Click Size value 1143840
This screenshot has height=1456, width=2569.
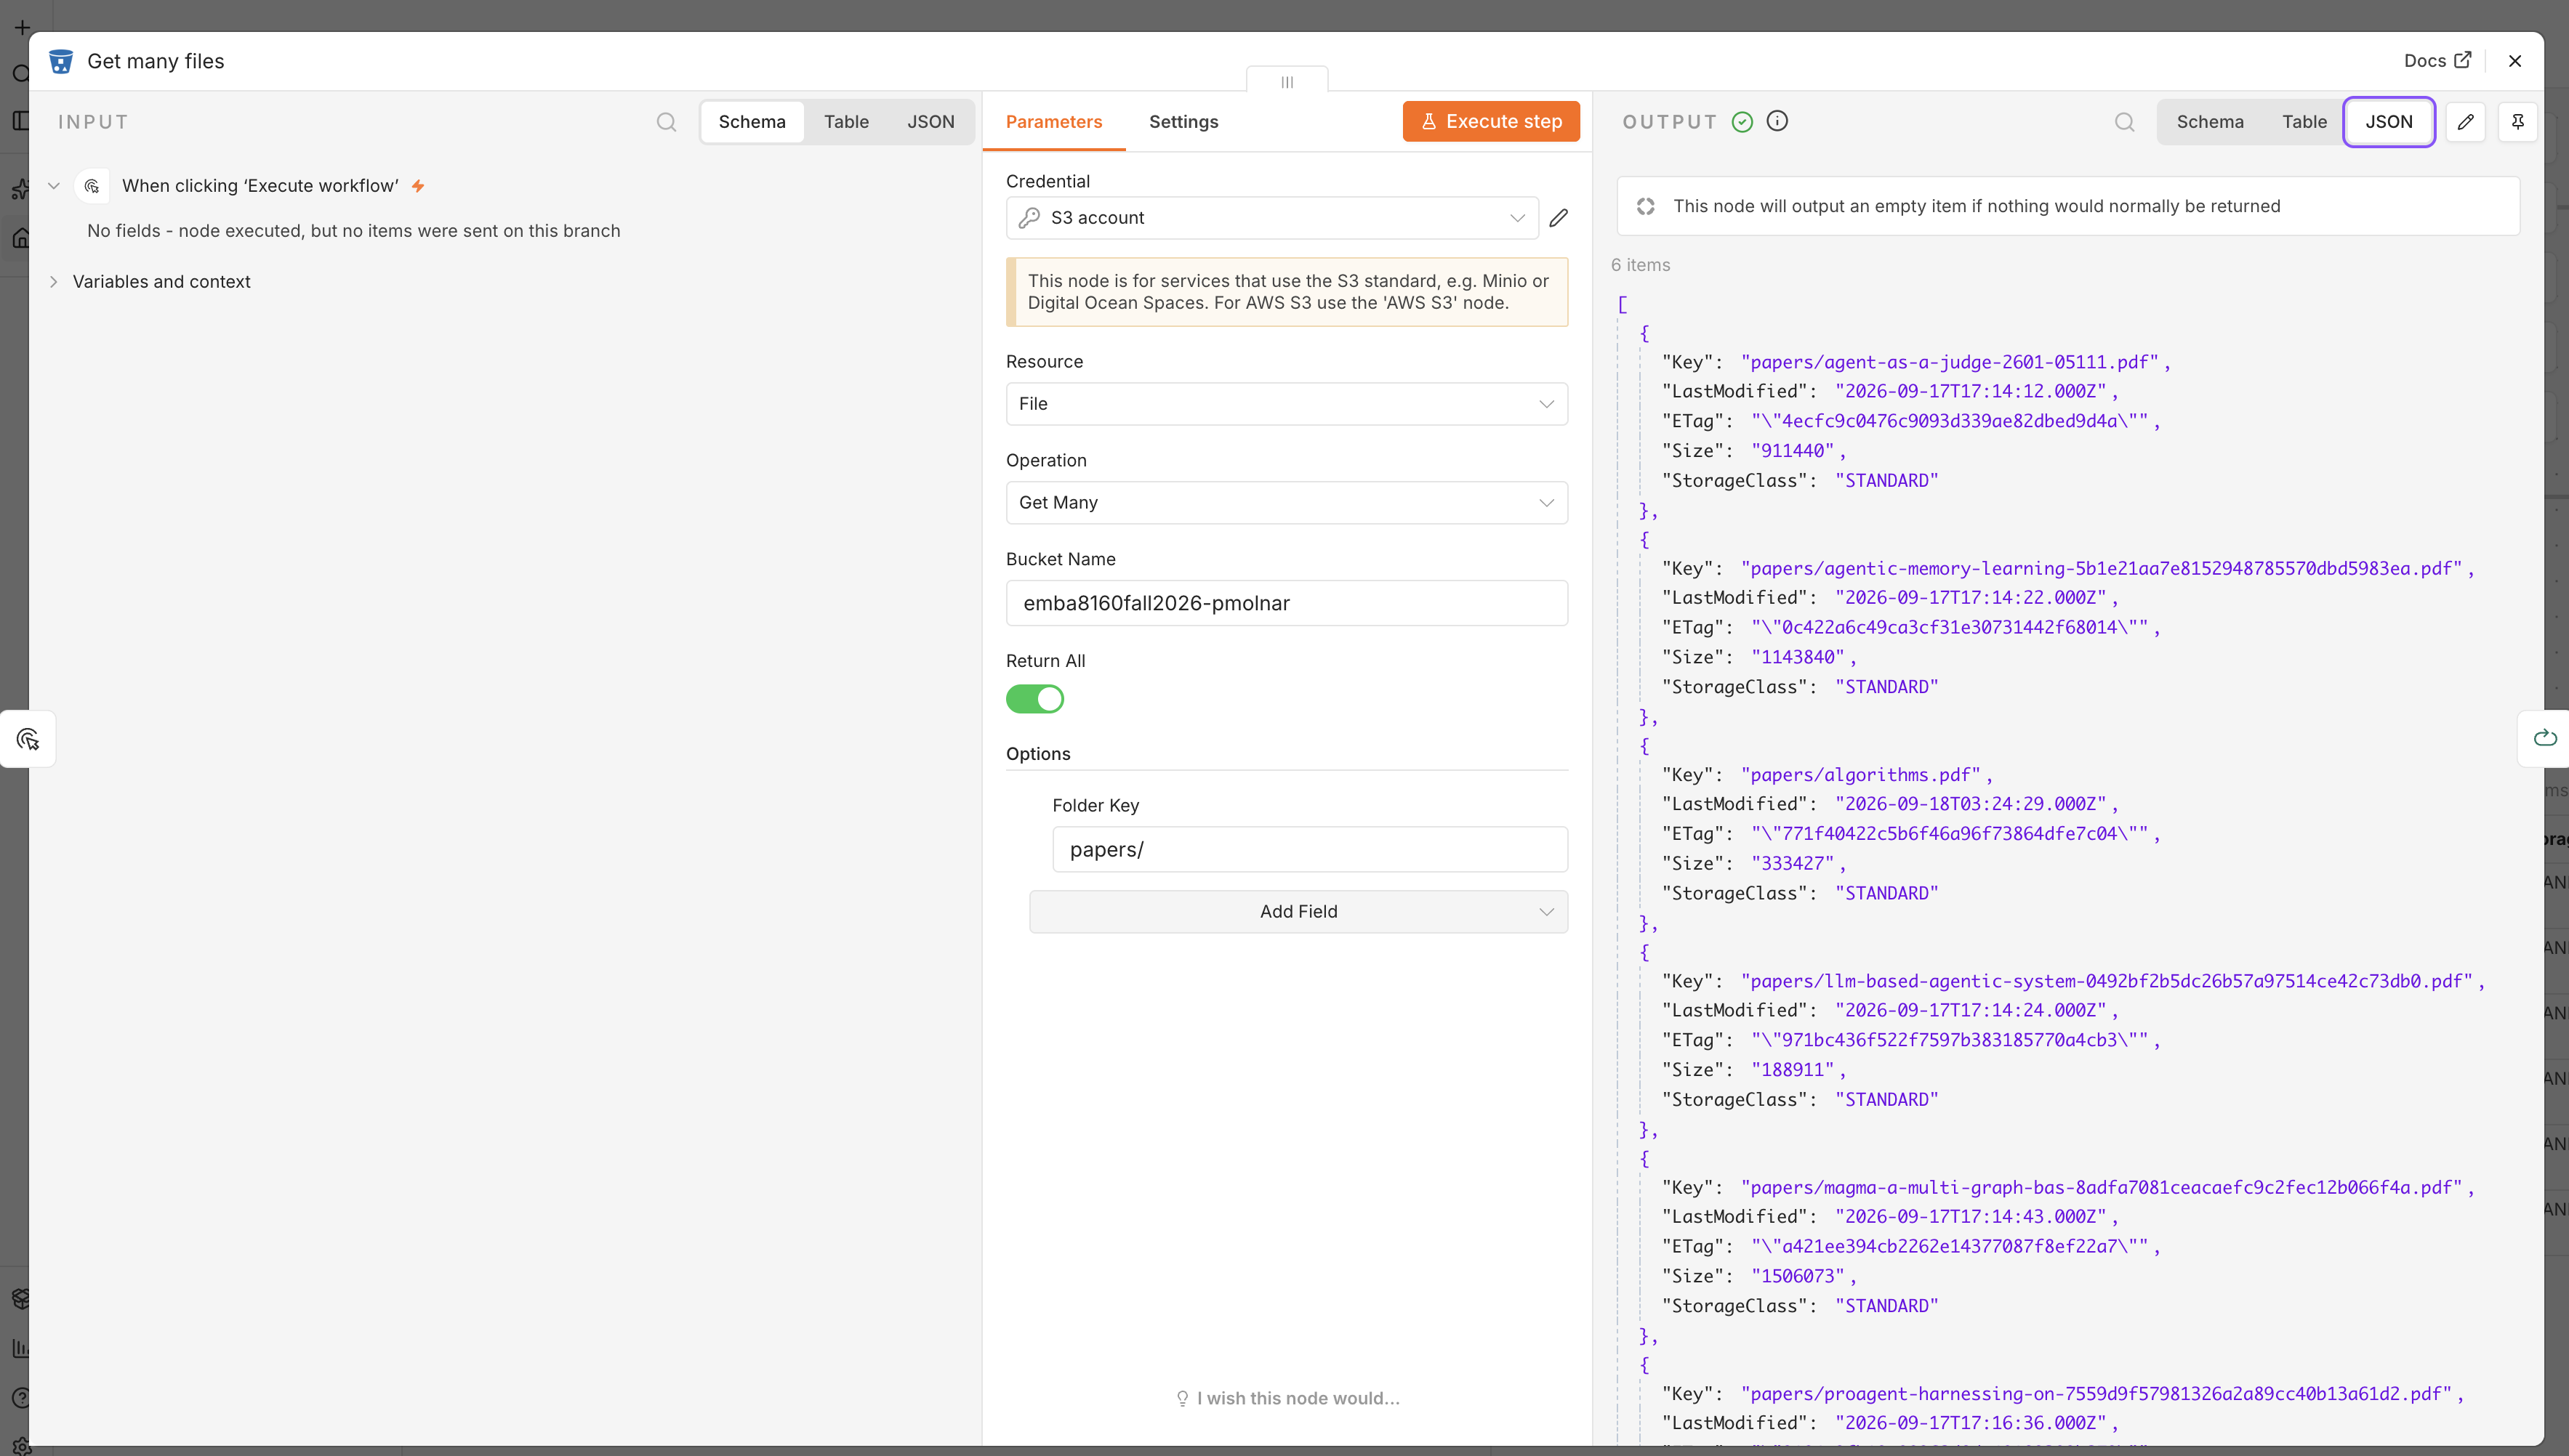click(x=1798, y=657)
